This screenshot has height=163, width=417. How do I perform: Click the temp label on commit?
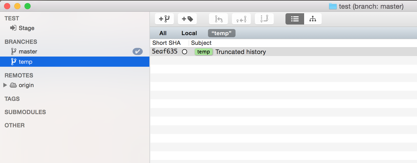click(203, 52)
